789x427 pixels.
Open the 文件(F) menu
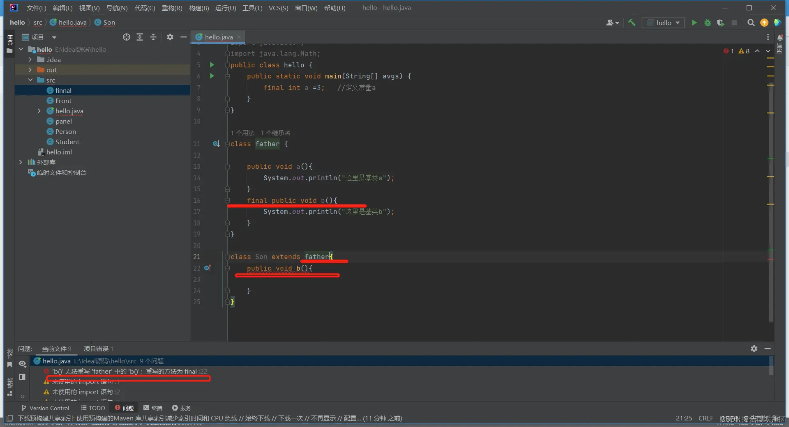36,8
